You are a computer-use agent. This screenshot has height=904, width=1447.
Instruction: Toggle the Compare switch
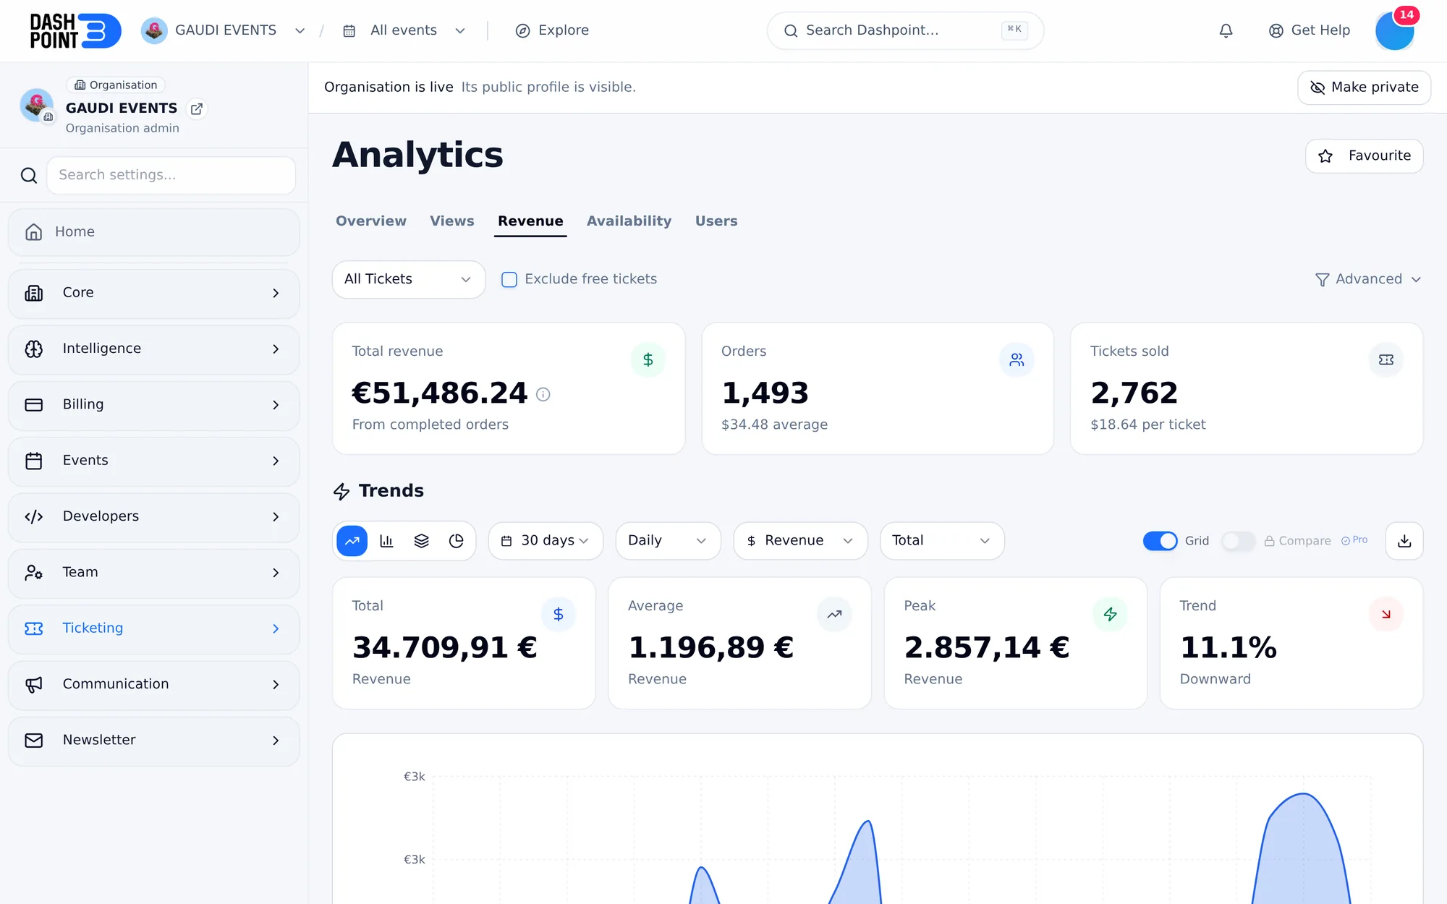click(1238, 541)
